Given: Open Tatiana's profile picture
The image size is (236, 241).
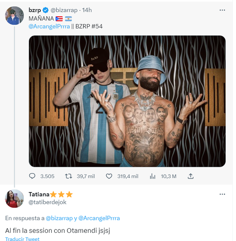Looking at the screenshot, I should point(15,199).
